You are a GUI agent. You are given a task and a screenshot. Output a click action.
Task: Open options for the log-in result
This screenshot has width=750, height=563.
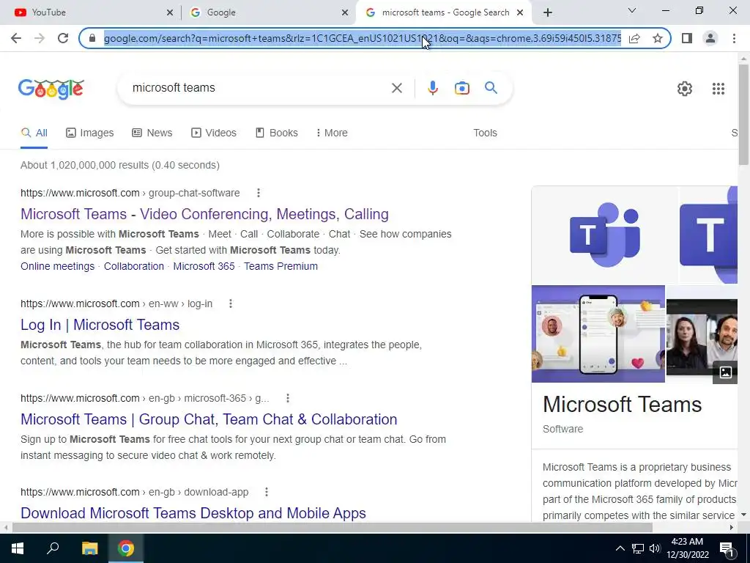pyautogui.click(x=231, y=303)
